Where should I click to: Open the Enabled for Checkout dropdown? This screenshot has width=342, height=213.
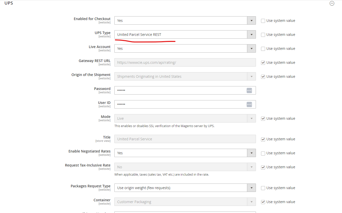(251, 20)
